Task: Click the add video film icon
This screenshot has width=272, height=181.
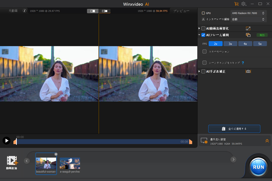Action: pos(12,160)
